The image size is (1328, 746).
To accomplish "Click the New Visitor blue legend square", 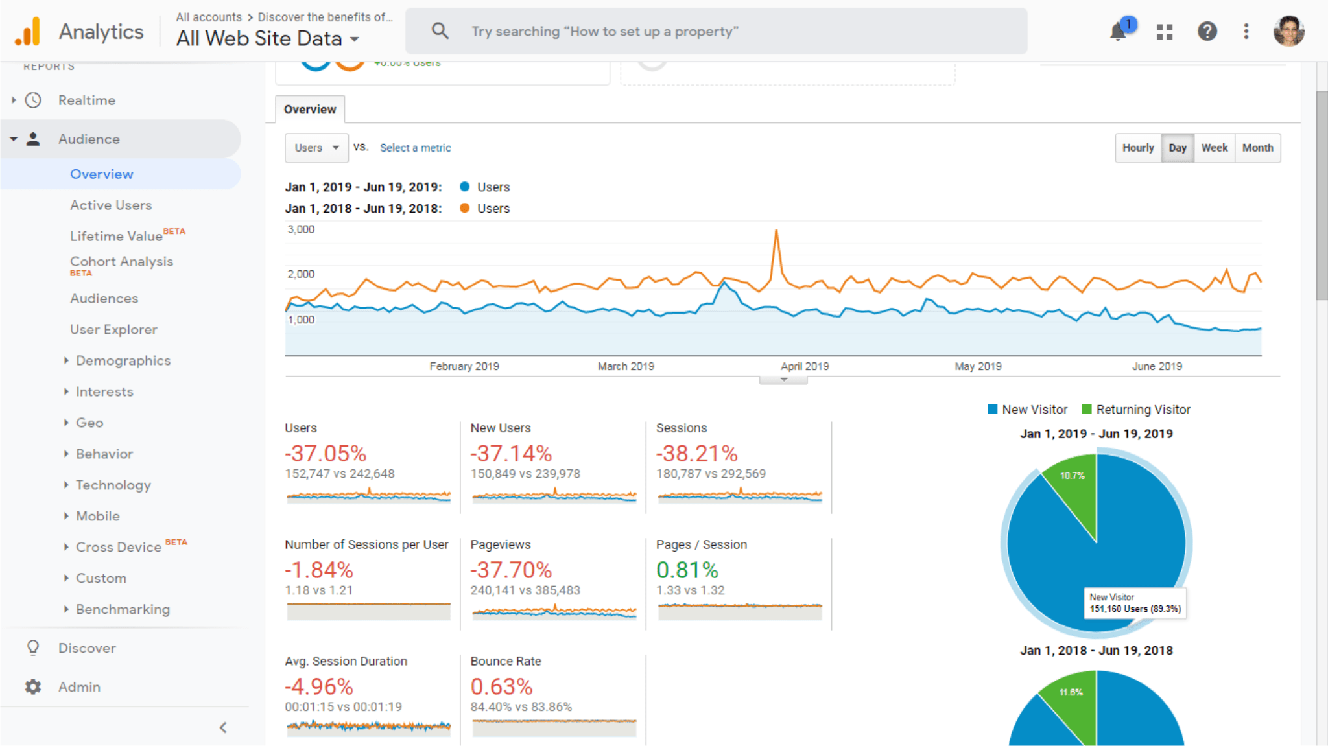I will (992, 409).
